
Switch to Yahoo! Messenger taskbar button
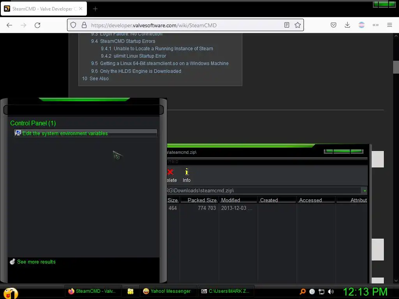pyautogui.click(x=168, y=291)
